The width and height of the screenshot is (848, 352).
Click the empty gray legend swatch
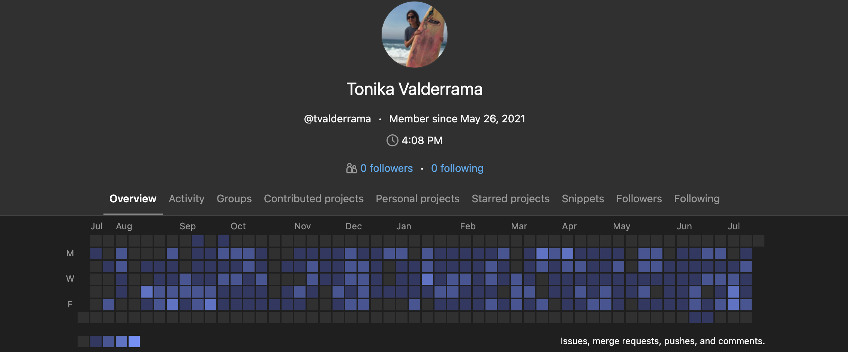[83, 341]
